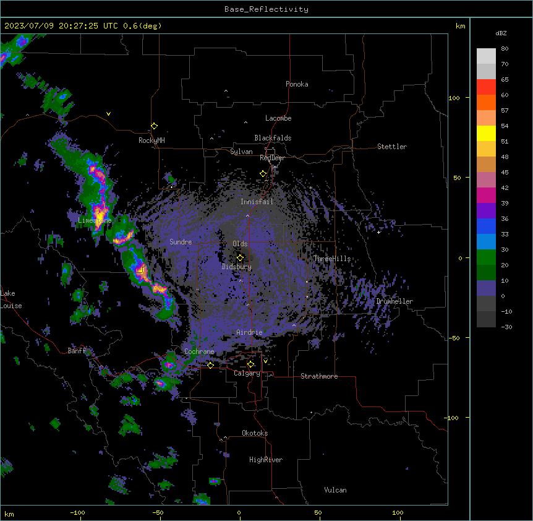Click the light gray 80 dBZ swatch
Image resolution: width=533 pixels, height=521 pixels.
coord(486,56)
